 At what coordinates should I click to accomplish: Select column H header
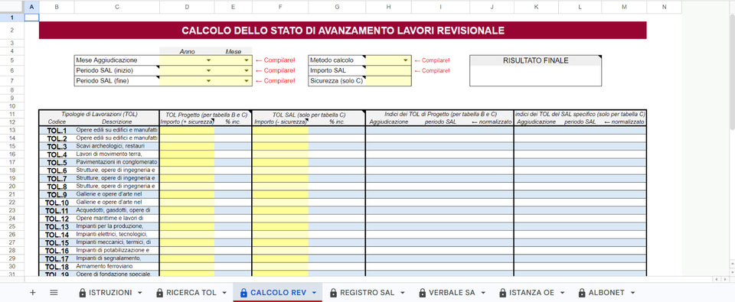(389, 7)
